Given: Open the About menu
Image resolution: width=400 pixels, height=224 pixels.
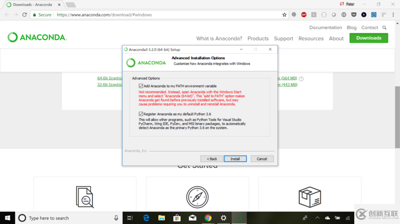Looking at the screenshot, I should (x=336, y=39).
